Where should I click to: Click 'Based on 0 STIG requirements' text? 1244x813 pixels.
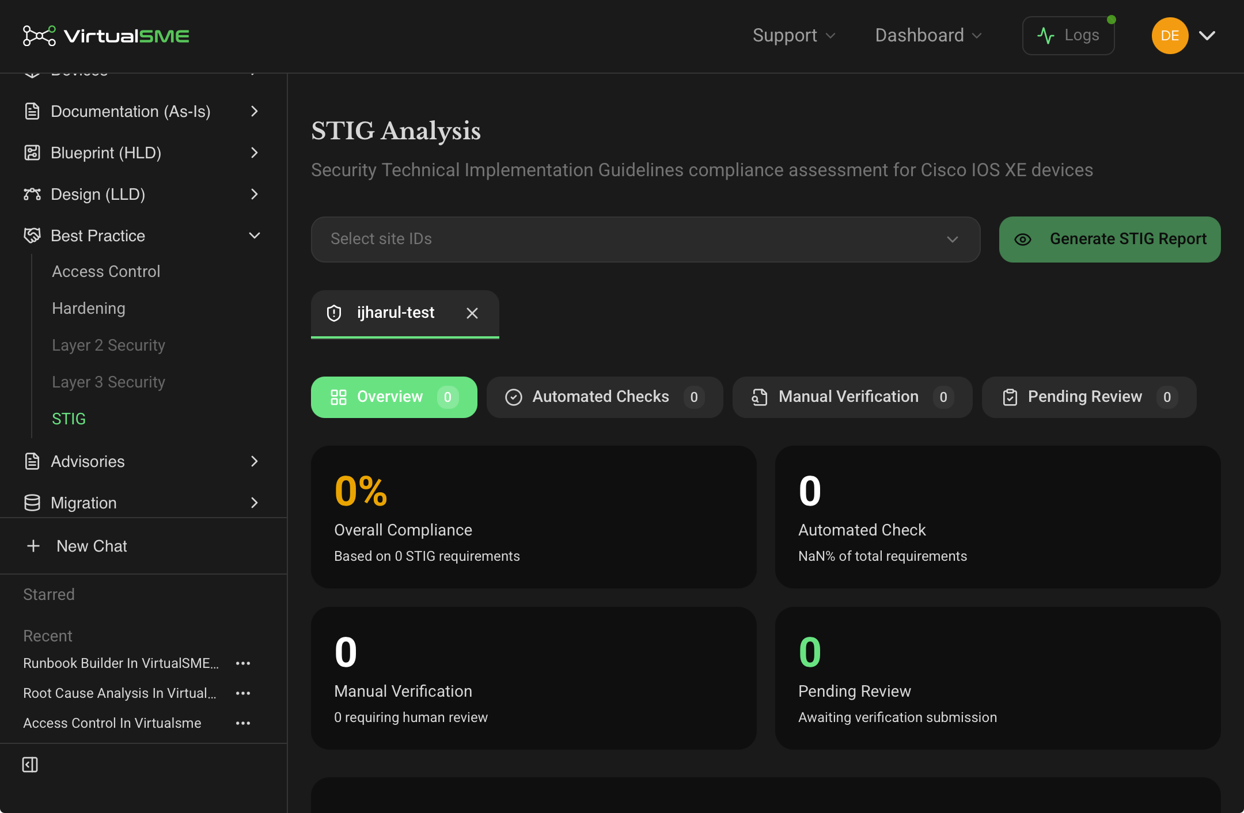[427, 556]
